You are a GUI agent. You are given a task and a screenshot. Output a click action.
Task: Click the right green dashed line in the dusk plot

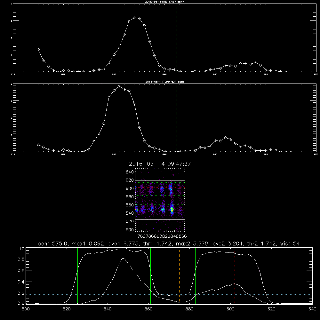177,118
